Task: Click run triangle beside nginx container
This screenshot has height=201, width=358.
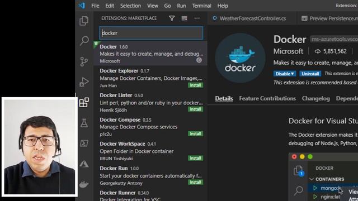Action: coord(315,197)
